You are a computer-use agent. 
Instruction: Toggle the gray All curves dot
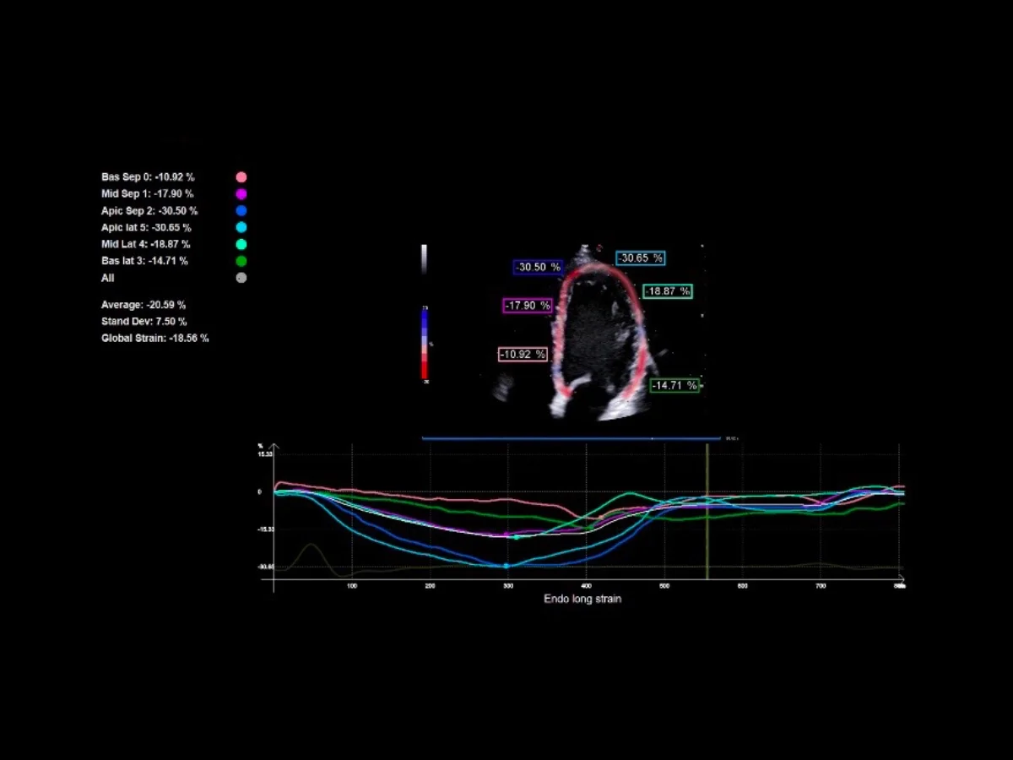coord(241,278)
